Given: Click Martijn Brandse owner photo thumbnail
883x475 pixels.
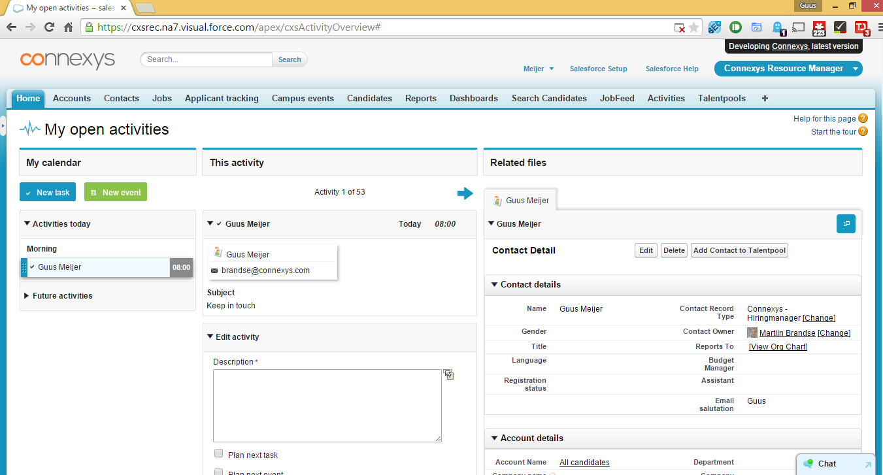Looking at the screenshot, I should click(x=752, y=333).
